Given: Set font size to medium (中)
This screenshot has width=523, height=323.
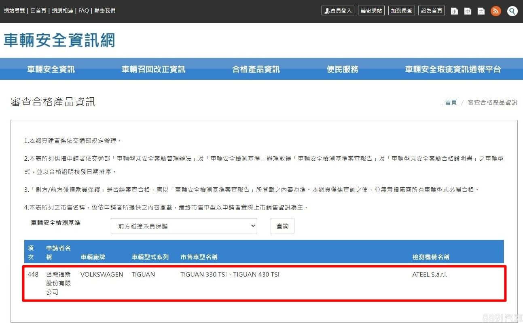Looking at the screenshot, I should coord(468,11).
